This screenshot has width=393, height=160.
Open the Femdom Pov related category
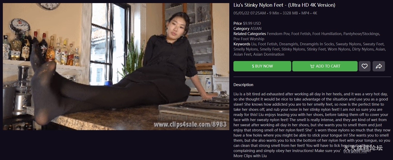click(x=278, y=34)
